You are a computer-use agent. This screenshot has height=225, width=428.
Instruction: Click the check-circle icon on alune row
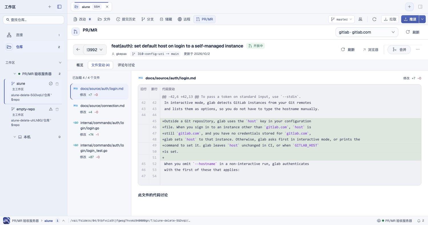(51, 84)
